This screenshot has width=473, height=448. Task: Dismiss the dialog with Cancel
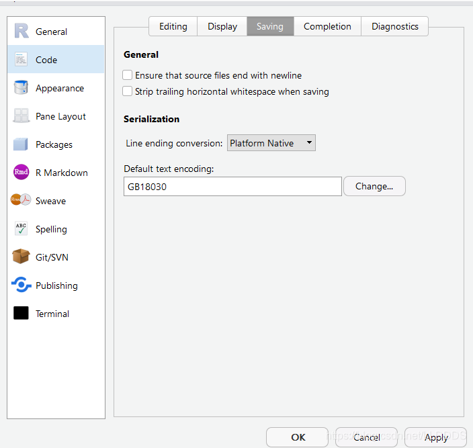tap(367, 437)
